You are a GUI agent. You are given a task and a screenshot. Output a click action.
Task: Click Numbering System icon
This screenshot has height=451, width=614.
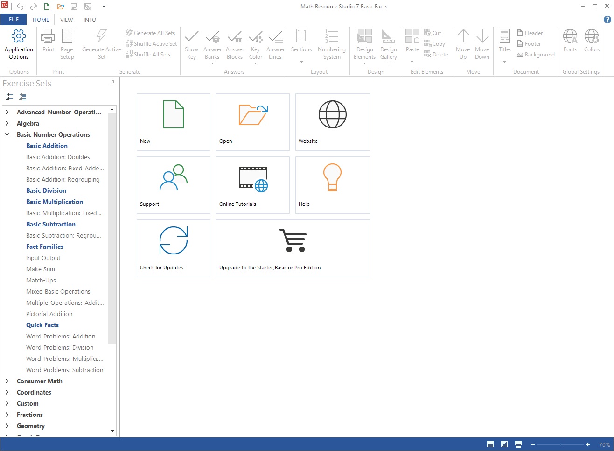[x=332, y=36]
